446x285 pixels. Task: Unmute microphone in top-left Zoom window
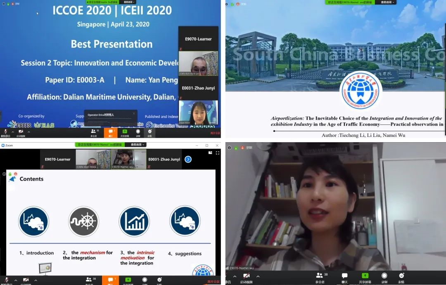[x=5, y=132]
